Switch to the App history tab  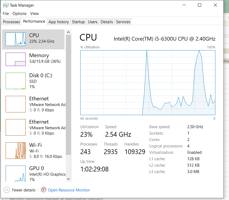59,22
